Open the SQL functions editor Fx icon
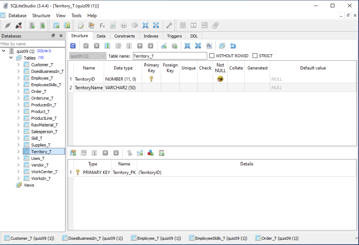The image size is (359, 245). [102, 26]
